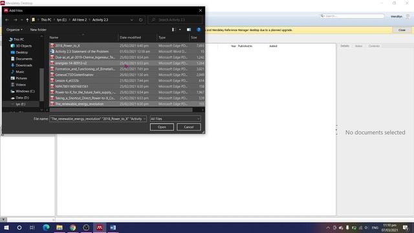The height and width of the screenshot is (233, 414).
Task: Select This PC in the address breadcrumb
Action: (46, 20)
